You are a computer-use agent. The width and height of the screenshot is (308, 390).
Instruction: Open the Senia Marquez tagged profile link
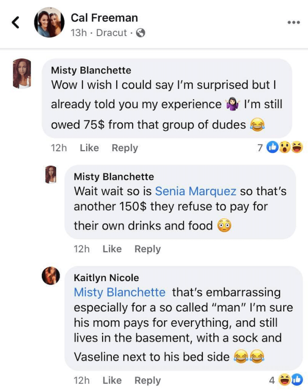(x=196, y=191)
